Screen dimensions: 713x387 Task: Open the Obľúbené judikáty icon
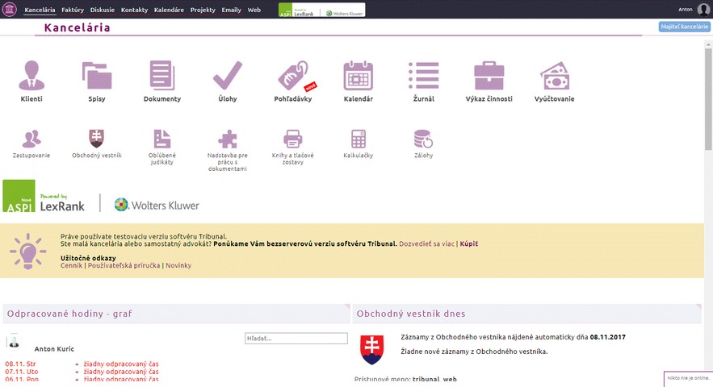pos(161,139)
